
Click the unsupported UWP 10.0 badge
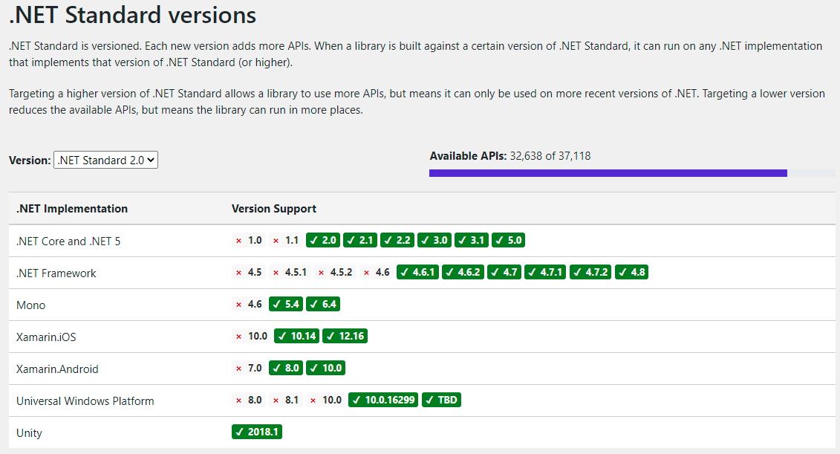(326, 400)
